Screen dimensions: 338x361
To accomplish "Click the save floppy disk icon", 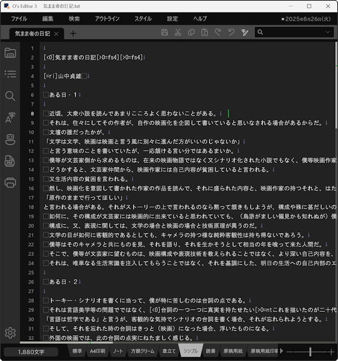I will tap(164, 33).
